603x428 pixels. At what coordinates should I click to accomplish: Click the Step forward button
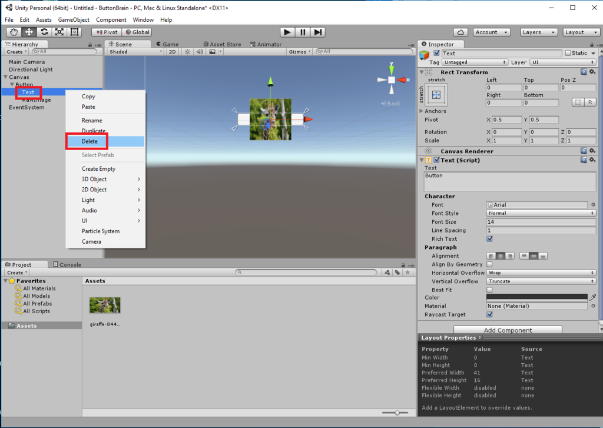point(317,32)
